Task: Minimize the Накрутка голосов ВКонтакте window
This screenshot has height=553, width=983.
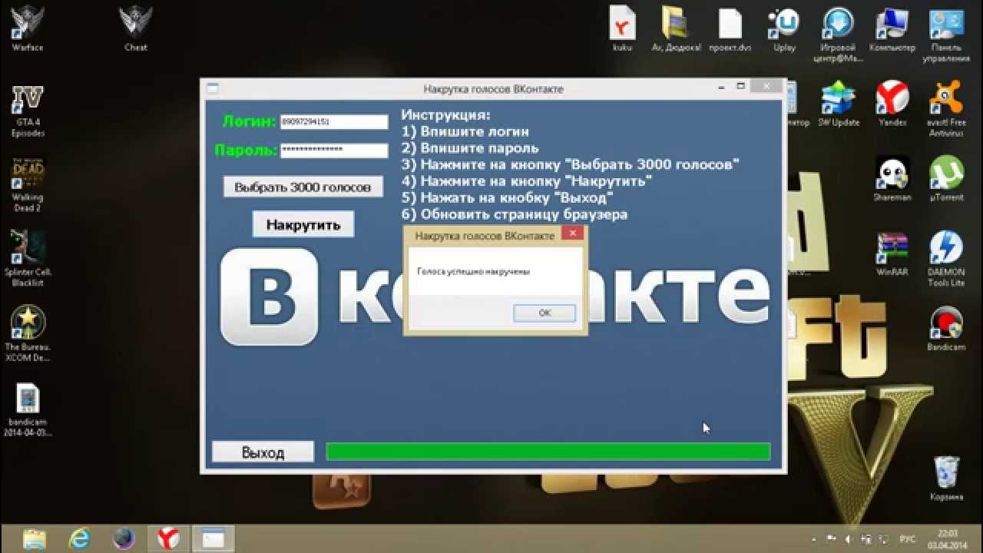Action: tap(721, 87)
